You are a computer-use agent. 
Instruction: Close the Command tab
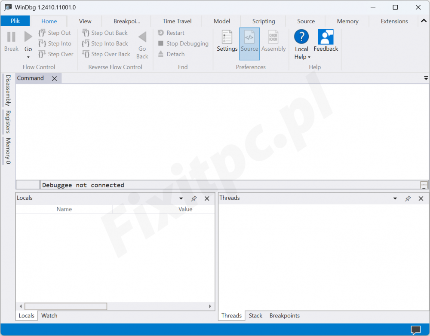tap(55, 78)
